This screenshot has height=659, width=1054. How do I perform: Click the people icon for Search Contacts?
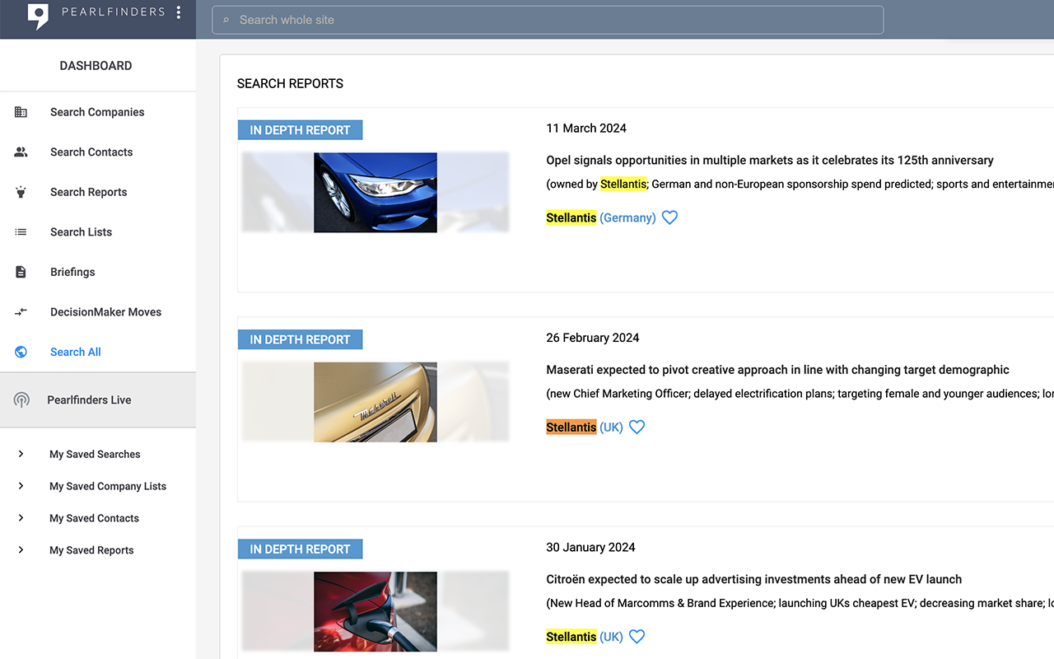click(x=21, y=152)
